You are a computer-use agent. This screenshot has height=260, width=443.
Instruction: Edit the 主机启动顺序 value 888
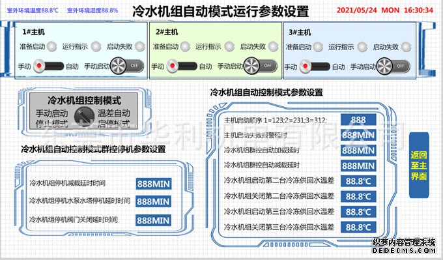pyautogui.click(x=358, y=120)
